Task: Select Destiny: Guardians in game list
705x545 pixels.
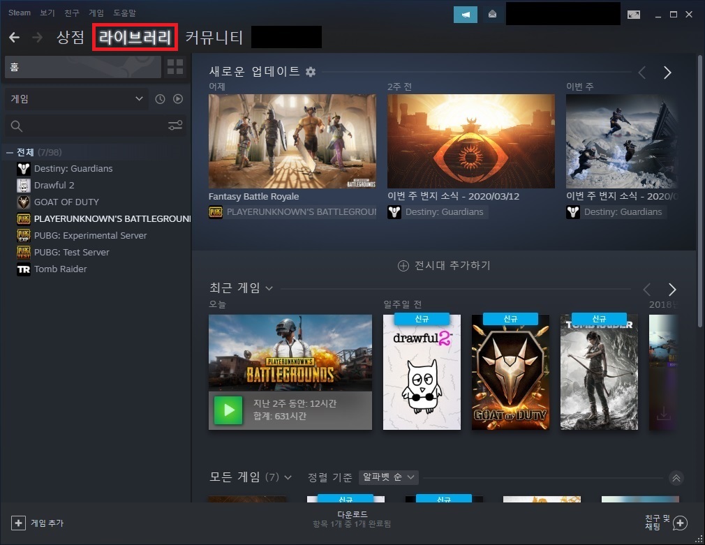Action: [x=73, y=169]
